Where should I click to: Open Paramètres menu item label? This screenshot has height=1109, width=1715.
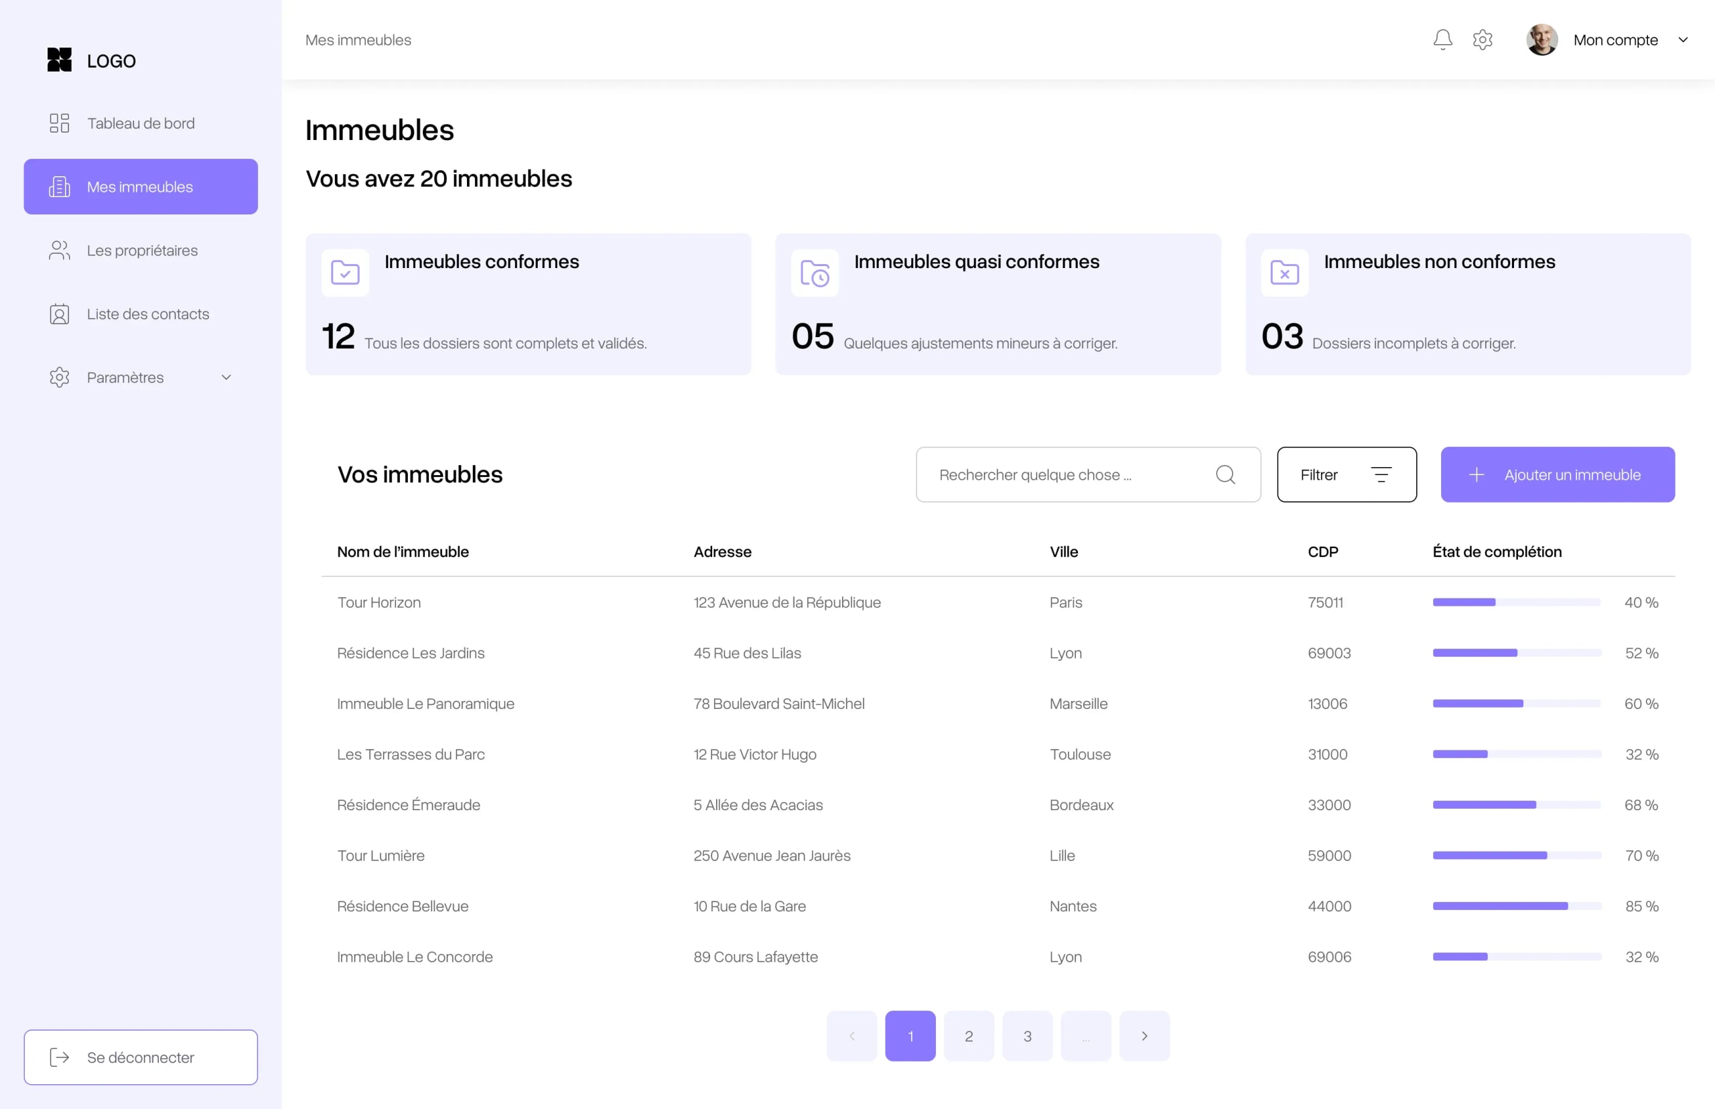point(125,377)
